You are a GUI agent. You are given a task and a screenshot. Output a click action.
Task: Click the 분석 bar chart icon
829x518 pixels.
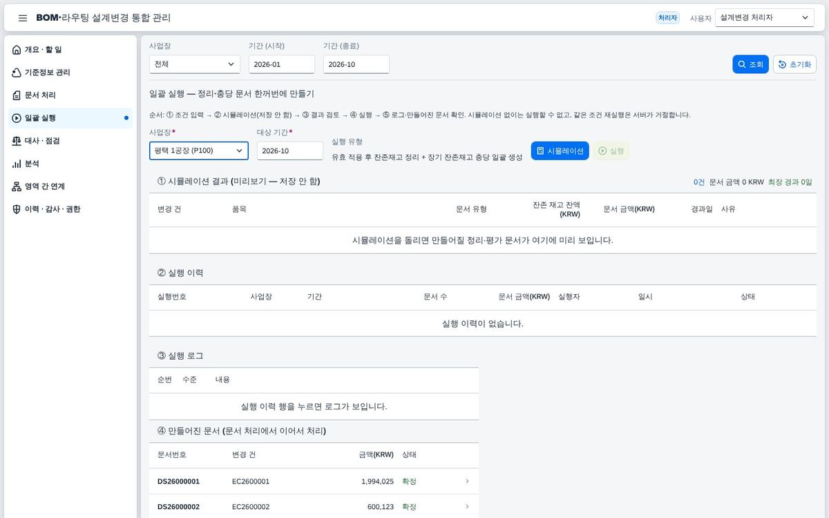point(17,164)
